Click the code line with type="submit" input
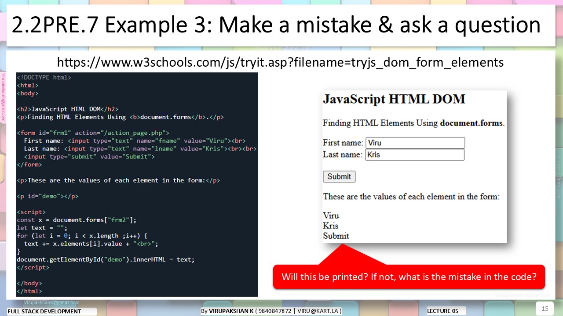Viewport: 563px width, 316px height. 89,157
